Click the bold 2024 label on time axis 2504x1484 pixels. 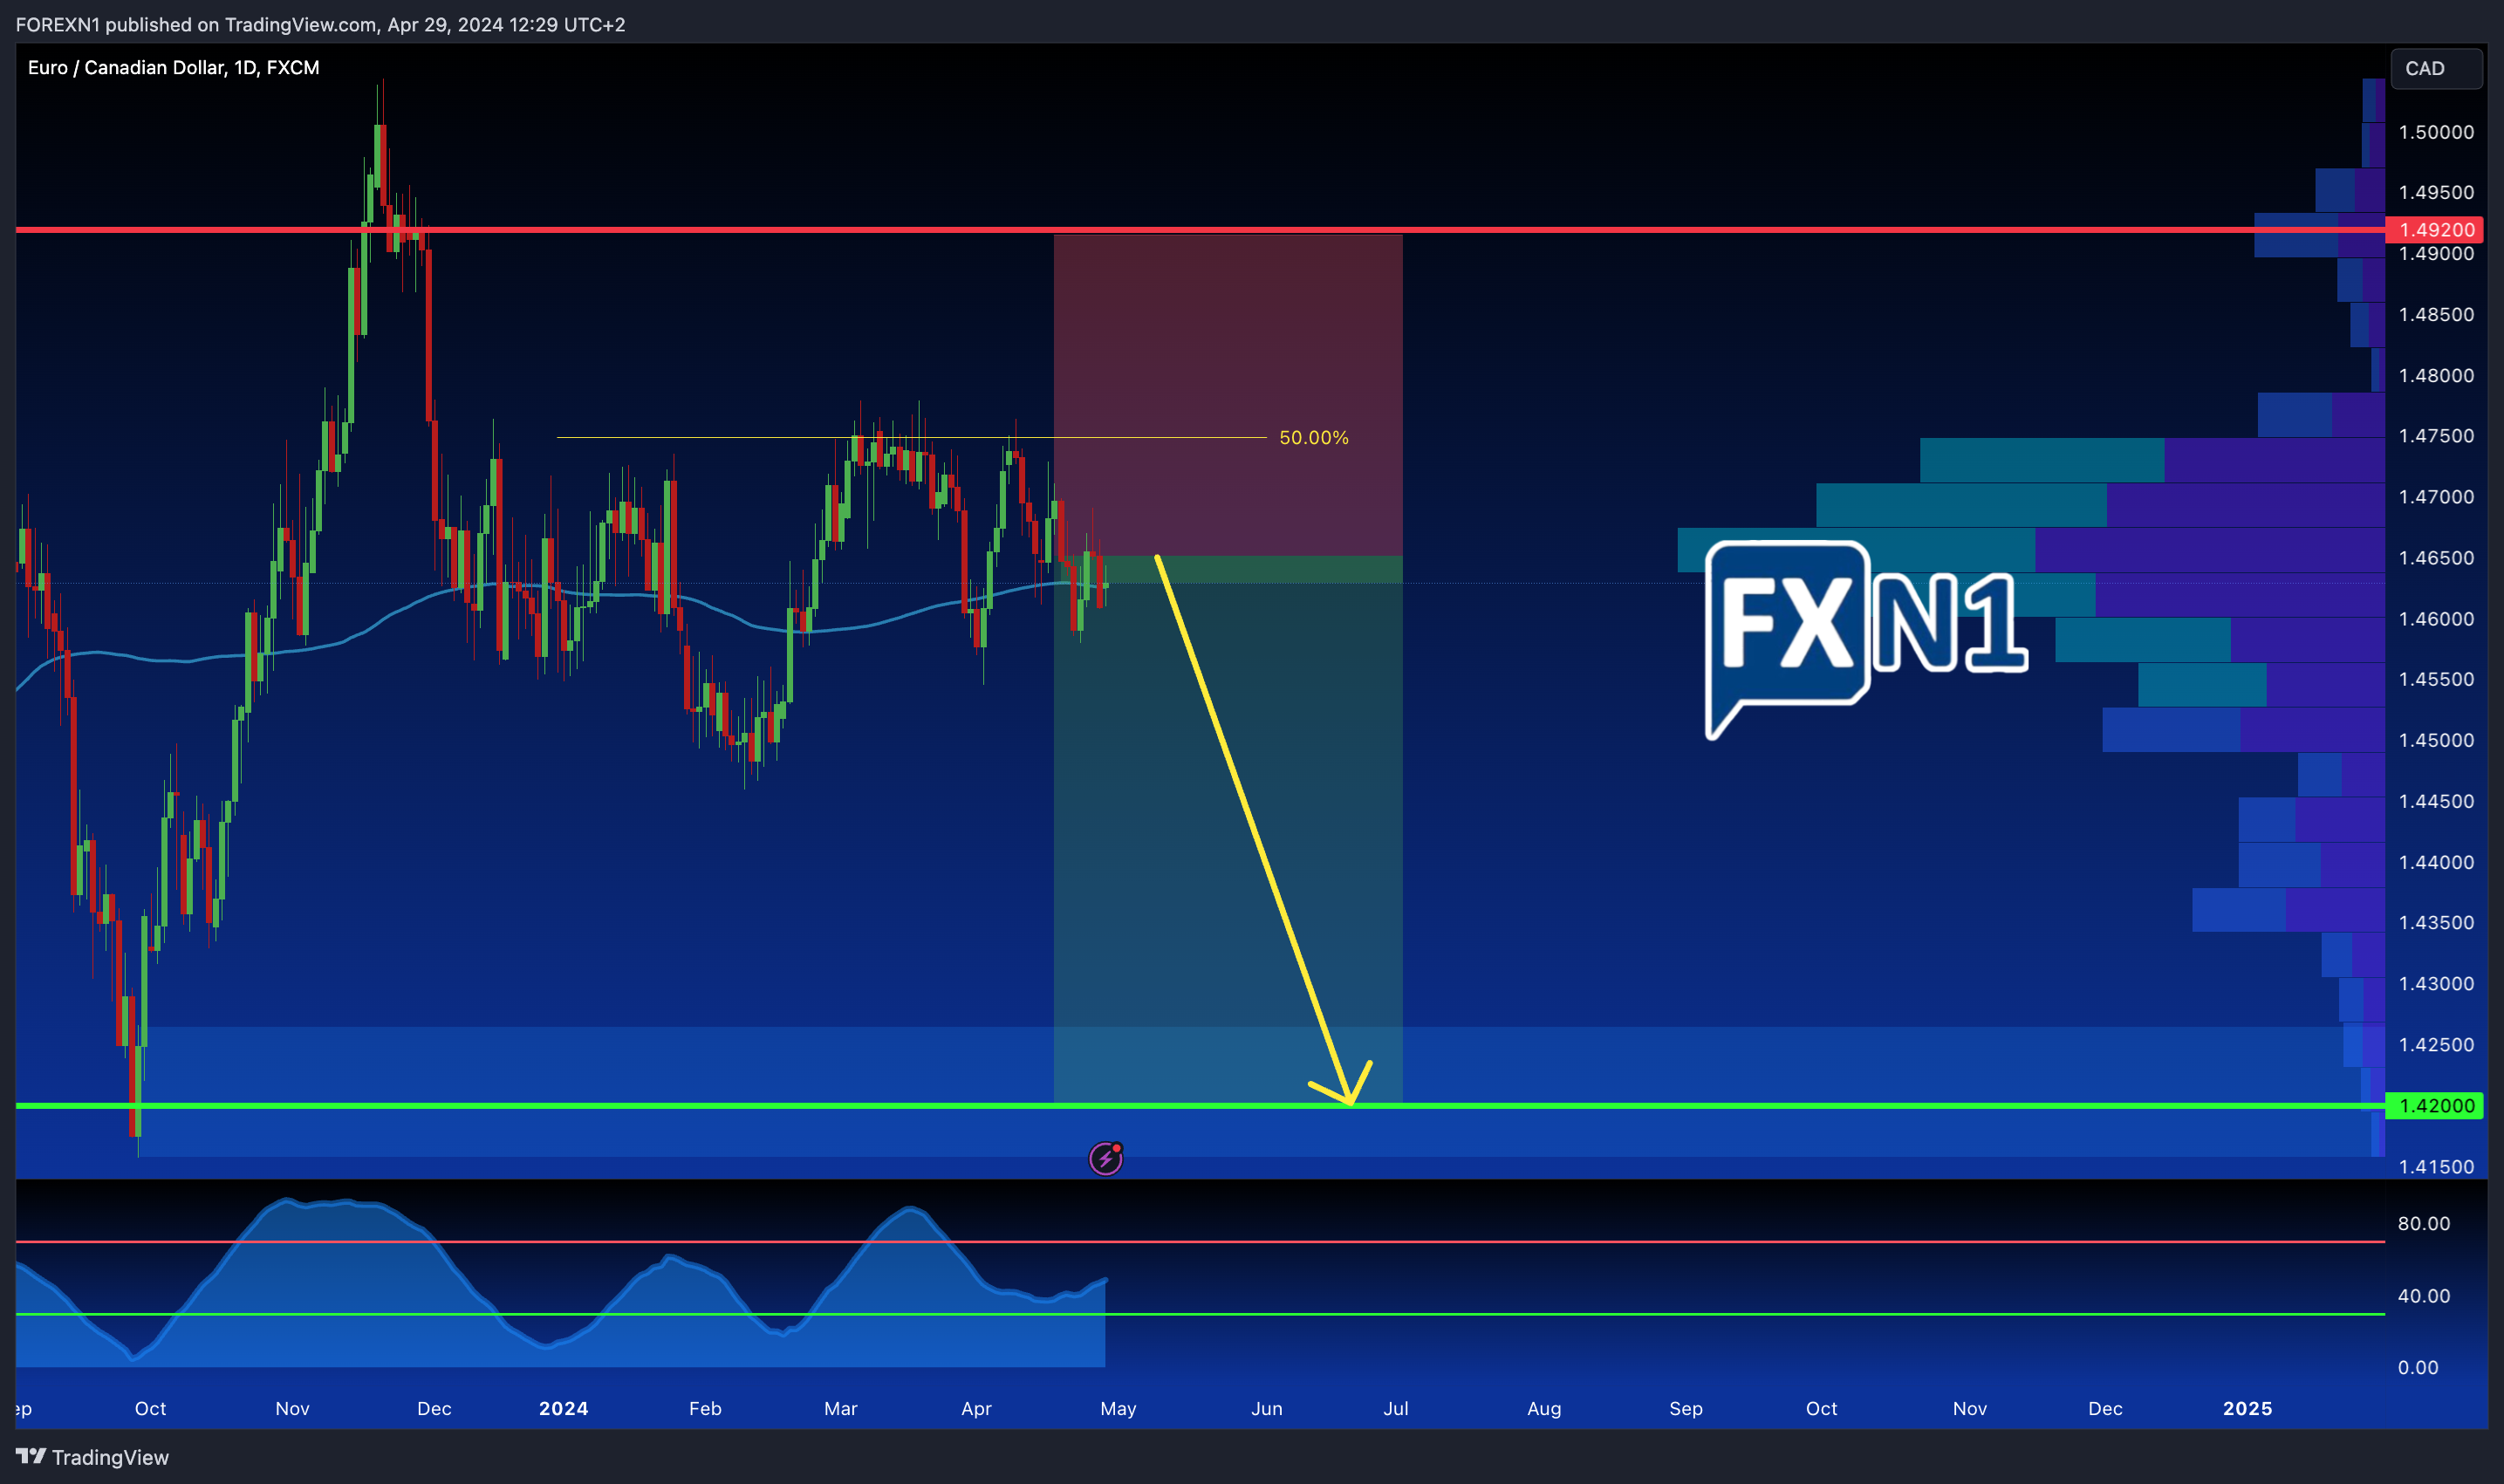tap(563, 1408)
